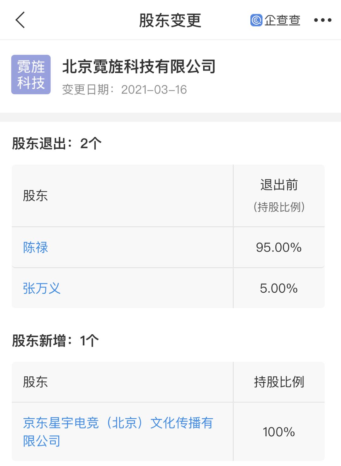Tap the 北京霓旌科技有限公司 company name
The height and width of the screenshot is (466, 341).
[139, 67]
